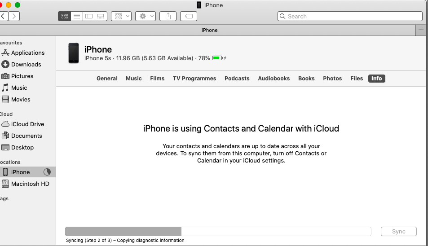Open Downloads in the sidebar
This screenshot has height=246, width=428.
point(27,64)
